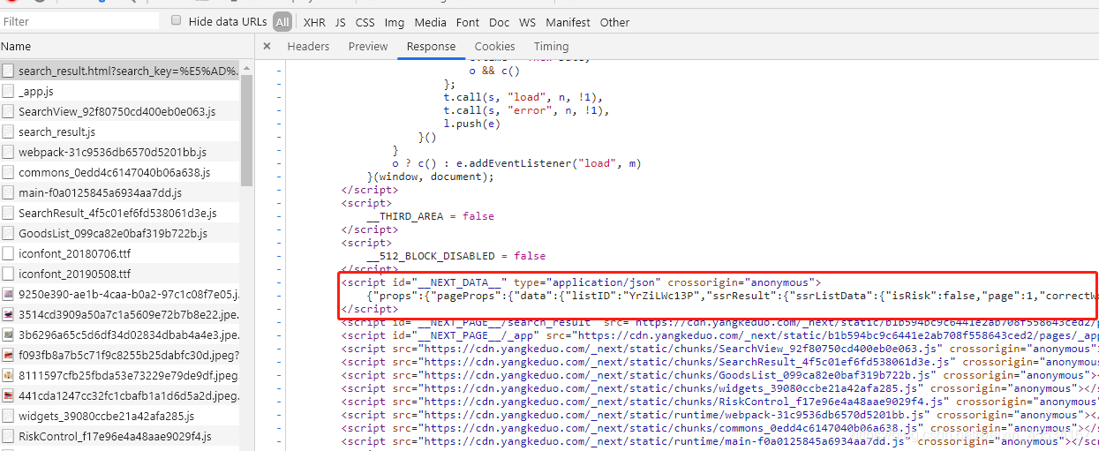This screenshot has height=451, width=1099.
Task: Click the __THIRD_AREA = false code line
Action: pyautogui.click(x=431, y=216)
